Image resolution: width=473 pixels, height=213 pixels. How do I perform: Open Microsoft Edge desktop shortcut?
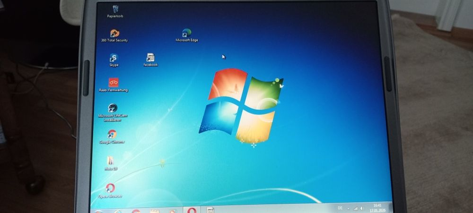187,35
